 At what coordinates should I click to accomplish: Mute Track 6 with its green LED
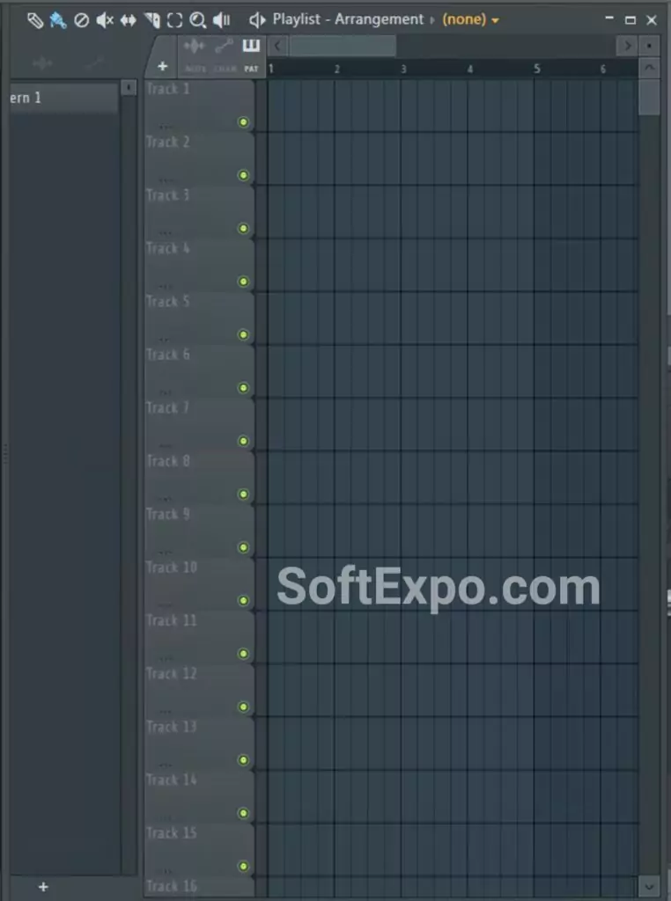(x=243, y=388)
